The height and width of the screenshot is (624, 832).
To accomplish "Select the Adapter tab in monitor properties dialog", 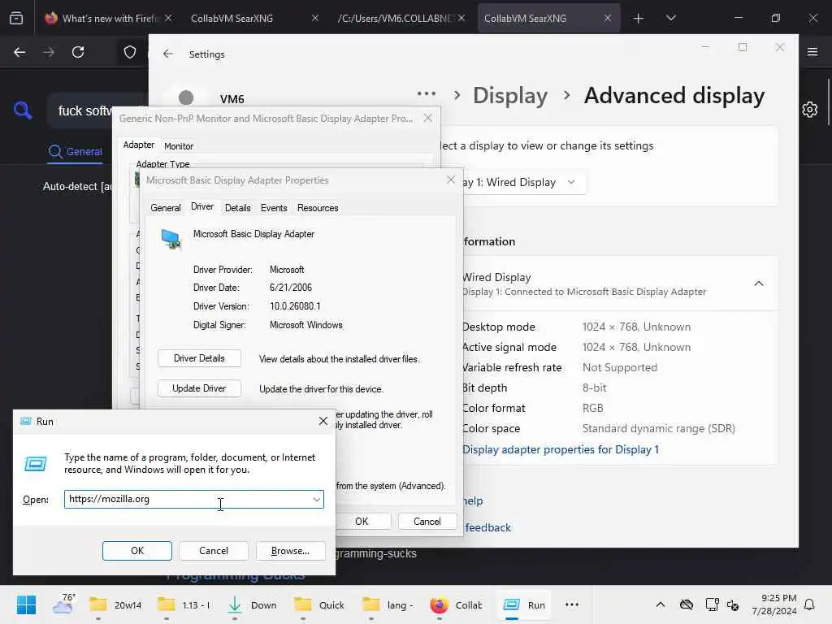I will (138, 145).
